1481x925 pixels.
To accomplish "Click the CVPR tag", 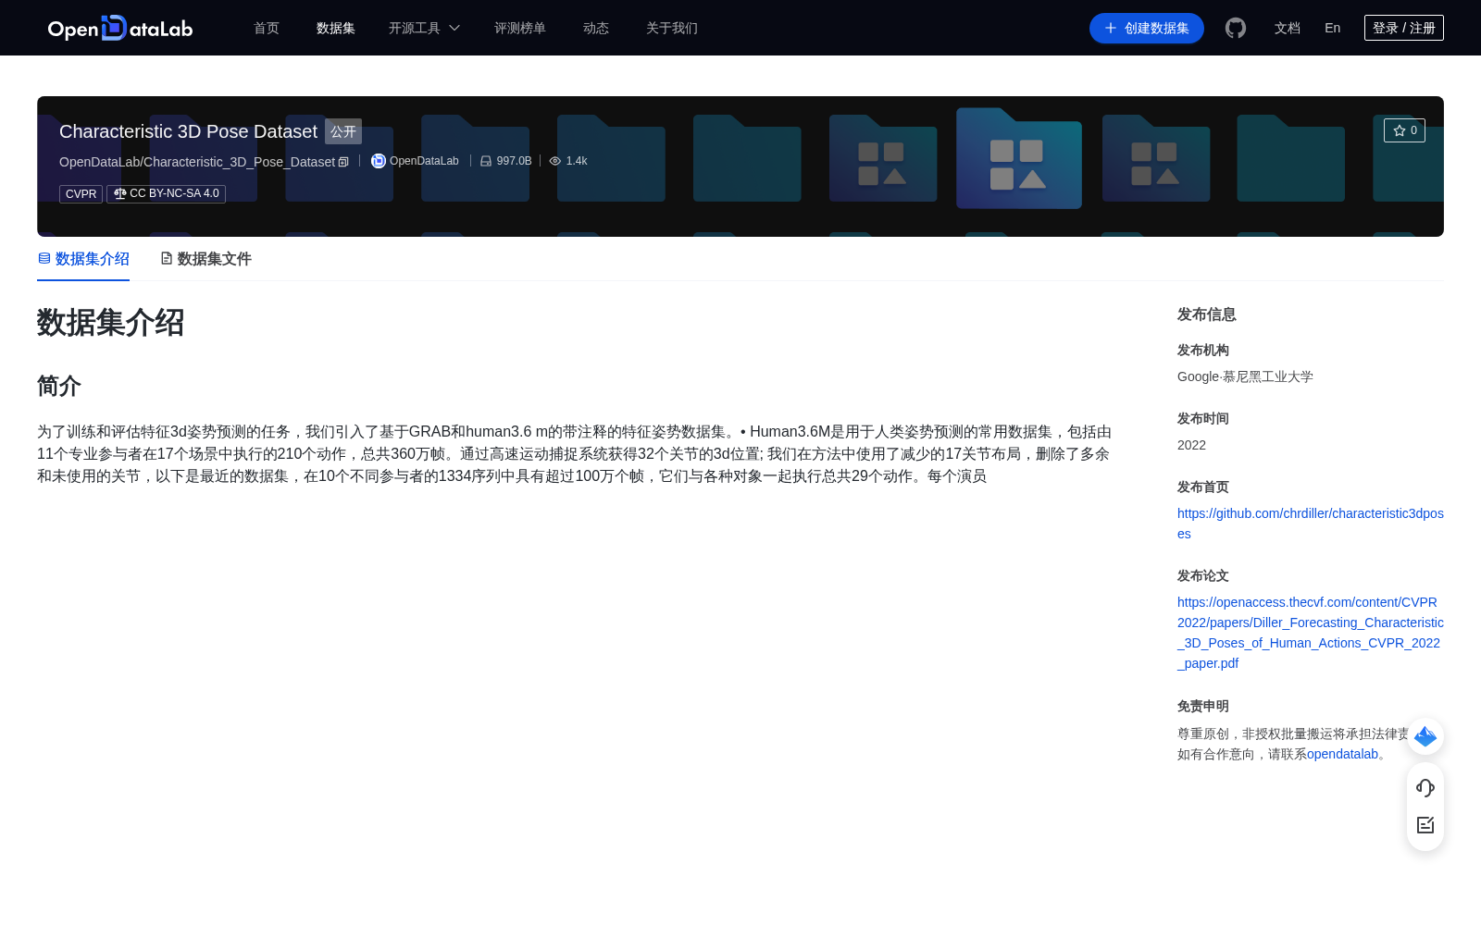I will 81,194.
